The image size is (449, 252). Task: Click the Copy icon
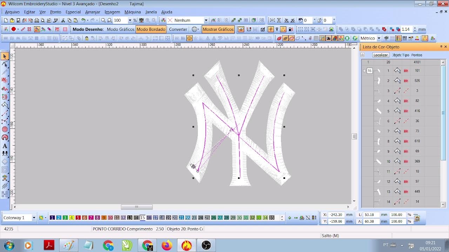click(x=69, y=20)
